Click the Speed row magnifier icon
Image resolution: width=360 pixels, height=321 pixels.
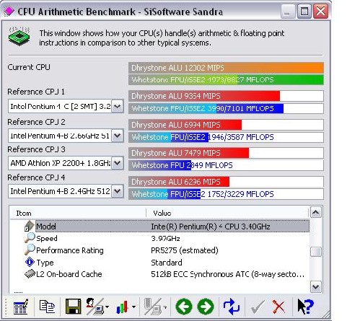pyautogui.click(x=30, y=238)
